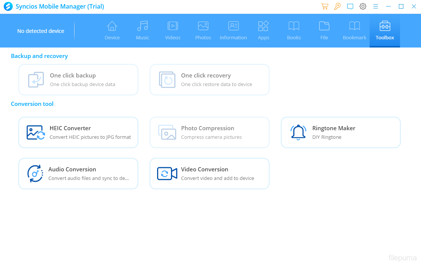The height and width of the screenshot is (266, 421).
Task: Select the Photos tab
Action: pyautogui.click(x=203, y=31)
